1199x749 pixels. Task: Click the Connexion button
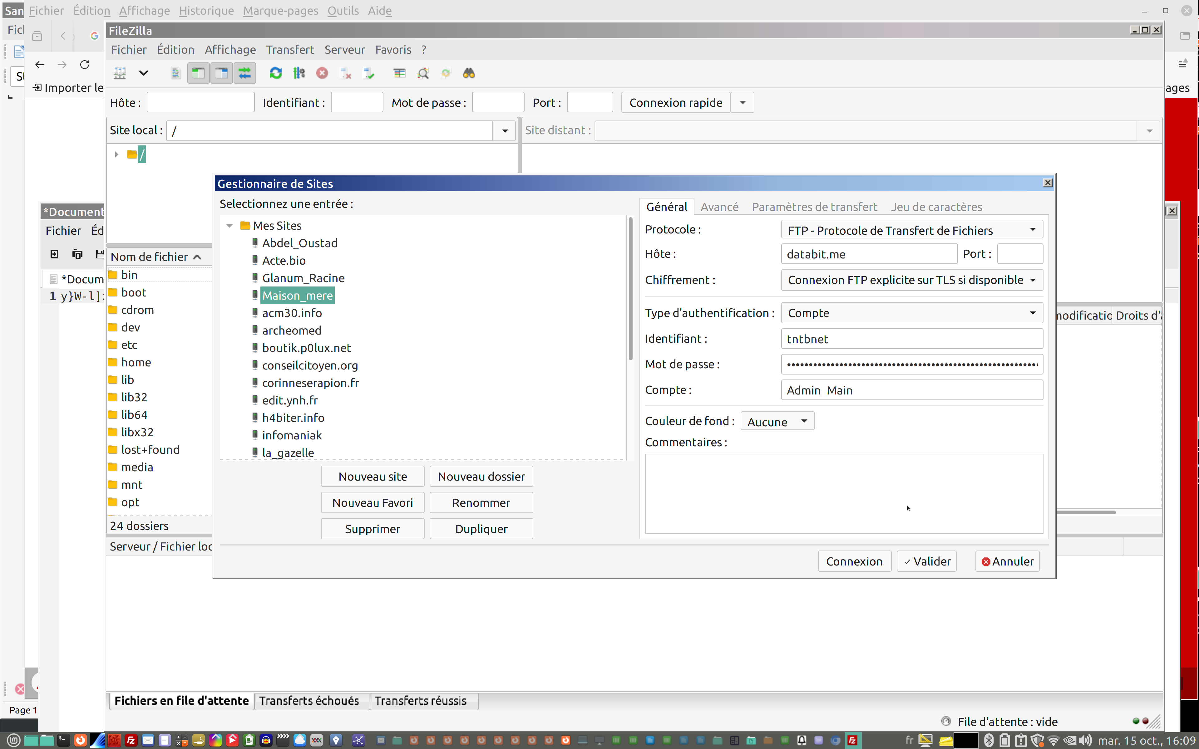pos(854,561)
